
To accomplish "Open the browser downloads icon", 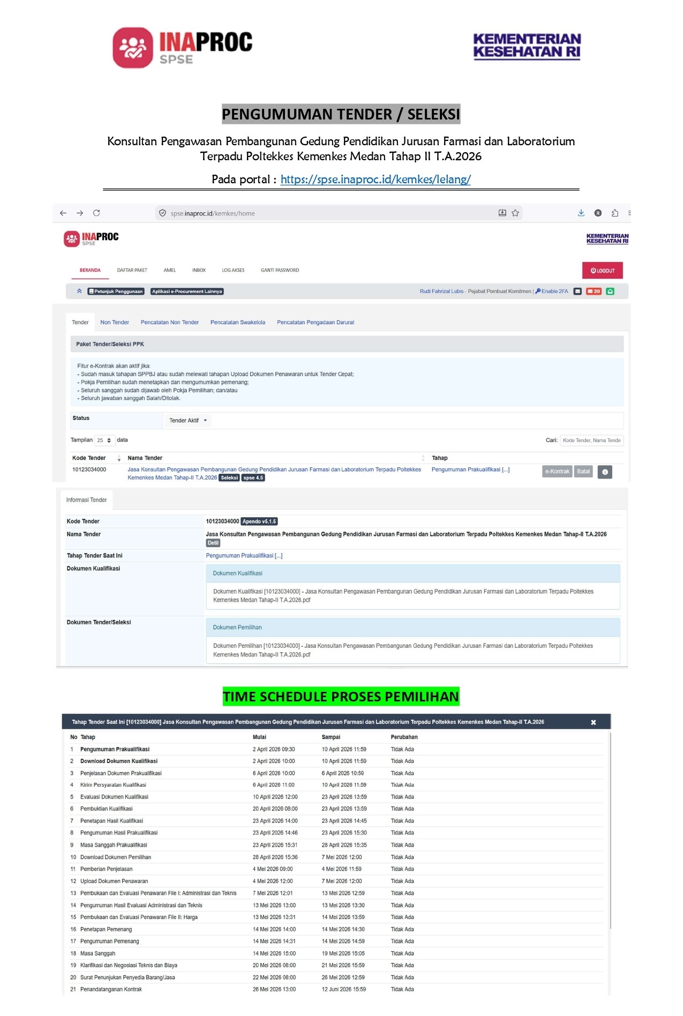I will 581,213.
